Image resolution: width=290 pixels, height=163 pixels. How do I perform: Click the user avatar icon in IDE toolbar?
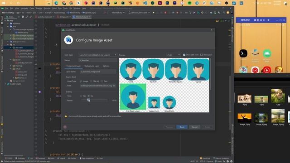click(227, 13)
